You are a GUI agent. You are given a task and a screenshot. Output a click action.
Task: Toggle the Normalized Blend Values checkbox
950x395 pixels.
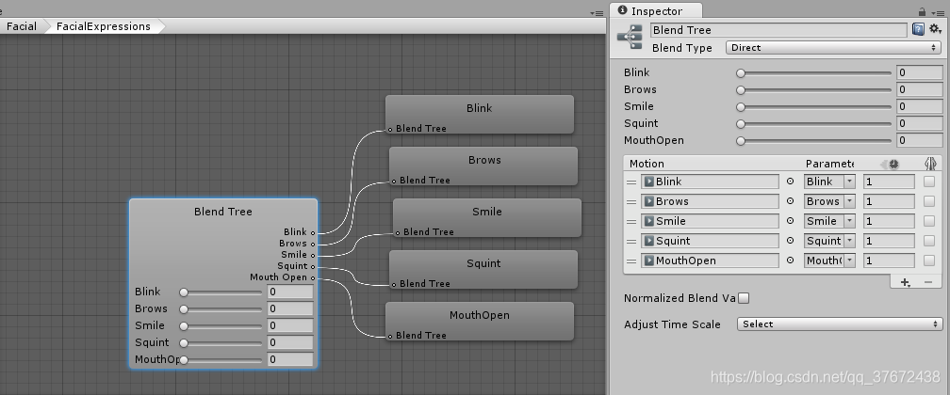[744, 298]
